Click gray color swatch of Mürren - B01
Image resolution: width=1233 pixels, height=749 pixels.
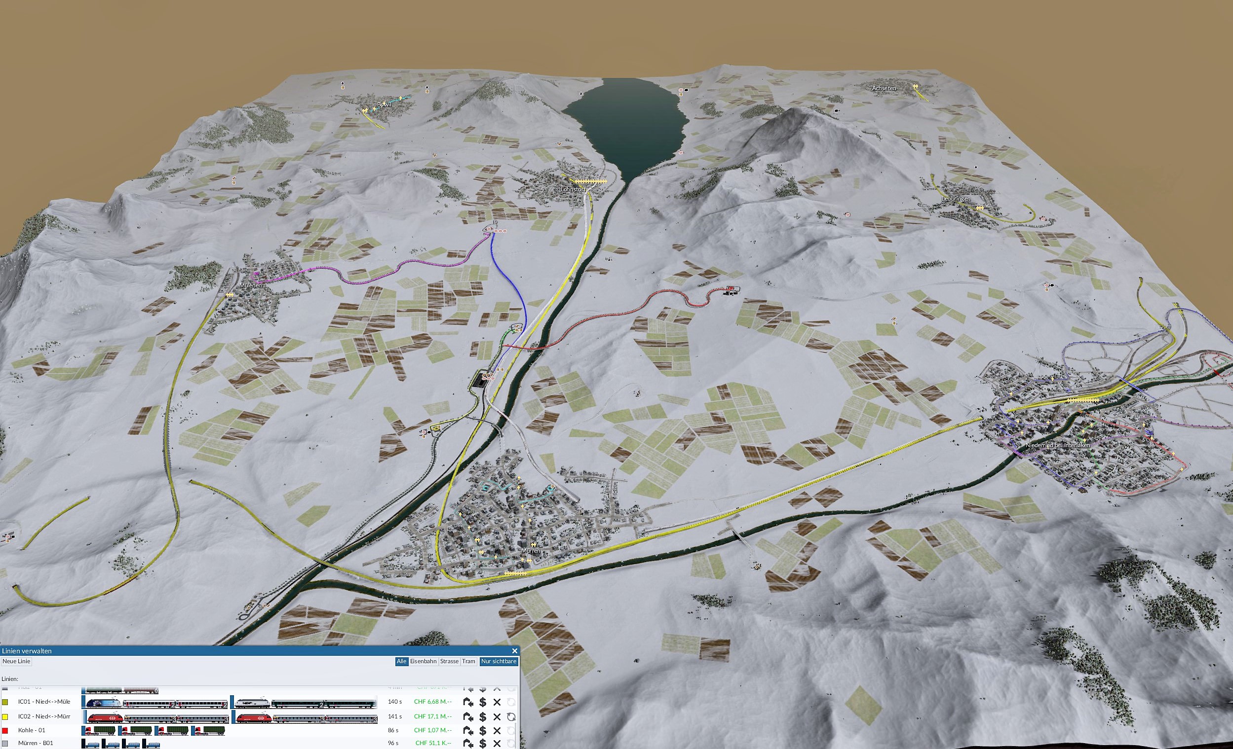(x=5, y=744)
